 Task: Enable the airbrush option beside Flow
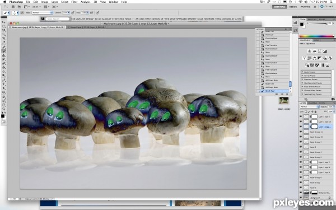(92, 13)
